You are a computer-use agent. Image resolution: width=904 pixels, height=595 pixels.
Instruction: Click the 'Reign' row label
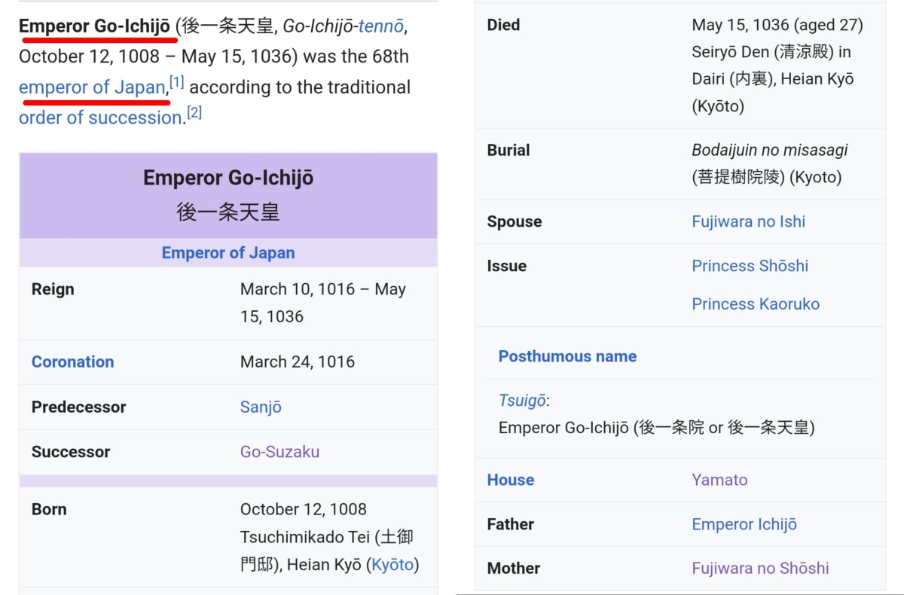tap(53, 289)
